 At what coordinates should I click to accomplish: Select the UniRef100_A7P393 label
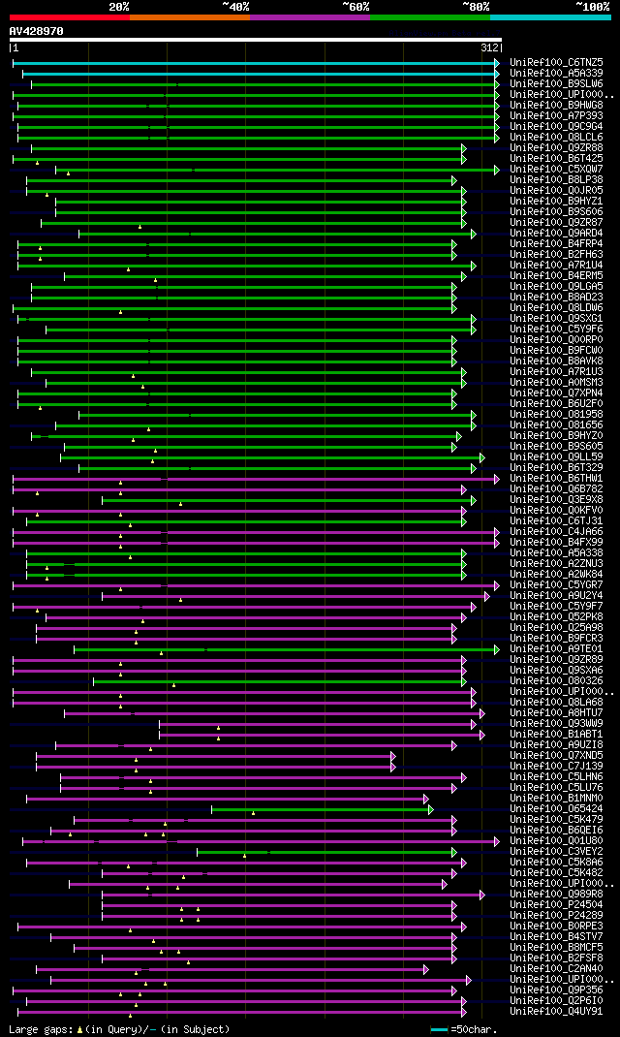[556, 115]
